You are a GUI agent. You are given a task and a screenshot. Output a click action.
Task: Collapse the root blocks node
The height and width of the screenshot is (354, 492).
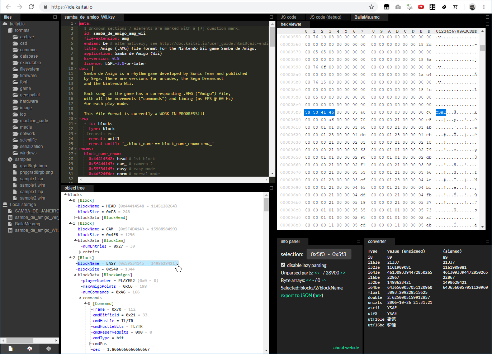(x=65, y=195)
